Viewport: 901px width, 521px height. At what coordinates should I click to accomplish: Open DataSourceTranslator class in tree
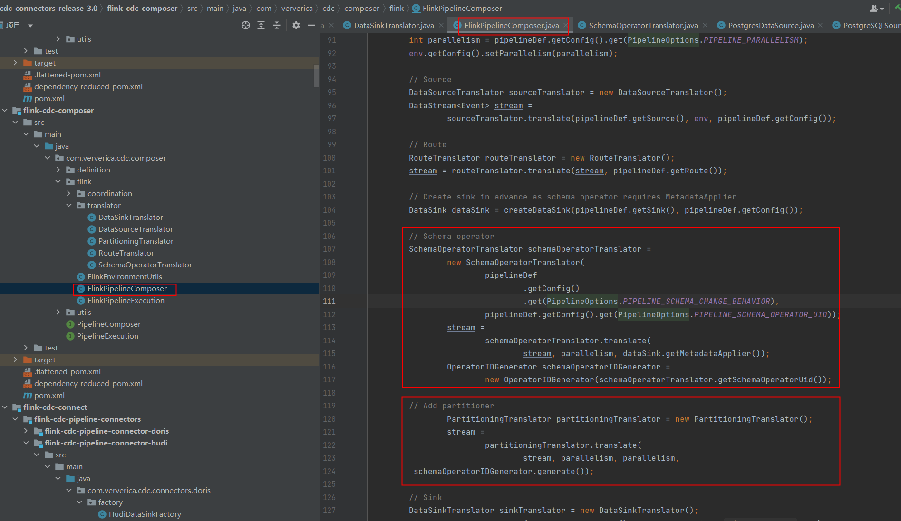point(136,229)
